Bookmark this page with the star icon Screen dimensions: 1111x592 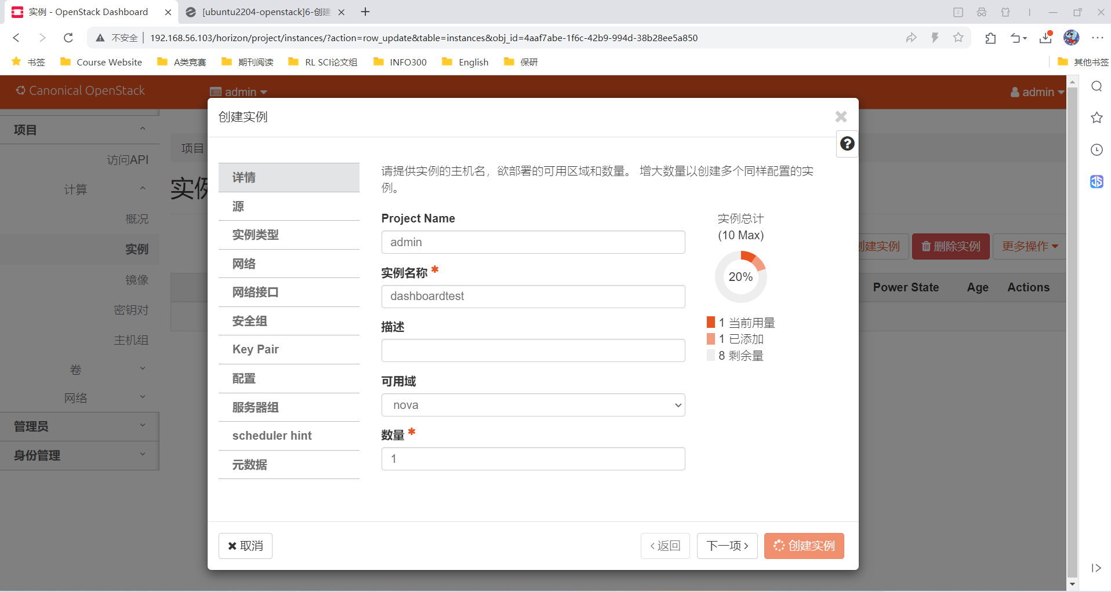click(x=958, y=38)
